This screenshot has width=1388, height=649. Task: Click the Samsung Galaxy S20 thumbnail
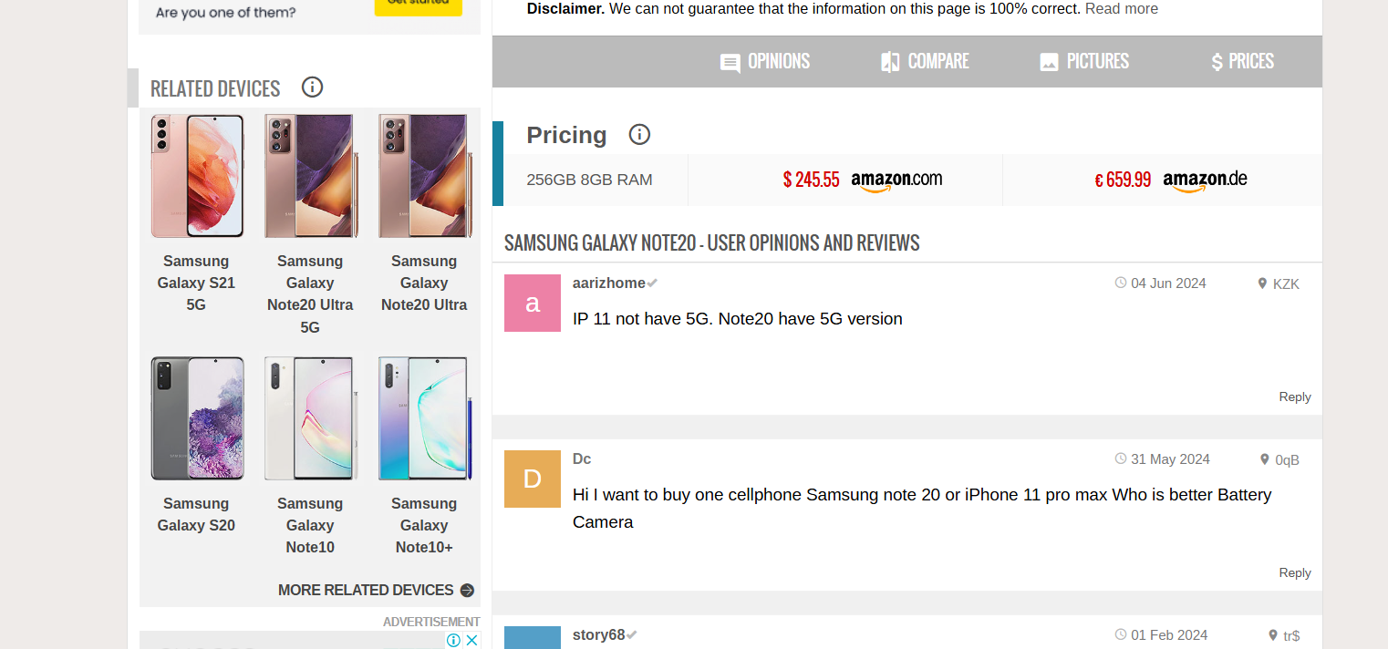[x=197, y=417]
